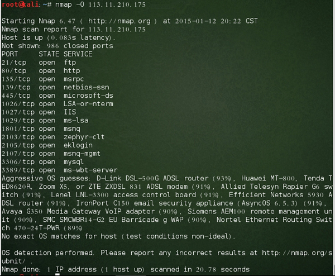This screenshot has width=335, height=276.
Task: Select the 139/tcp netbios-ssn line
Action: [x=55, y=87]
